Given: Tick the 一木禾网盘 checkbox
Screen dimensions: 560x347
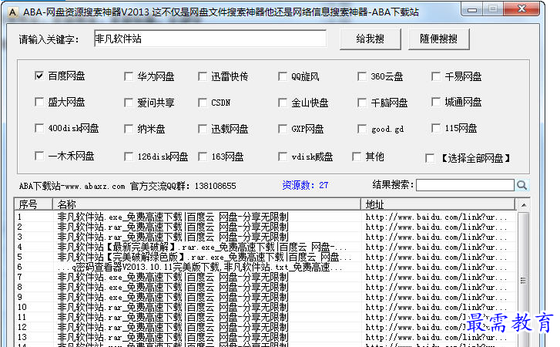Looking at the screenshot, I should 39,156.
